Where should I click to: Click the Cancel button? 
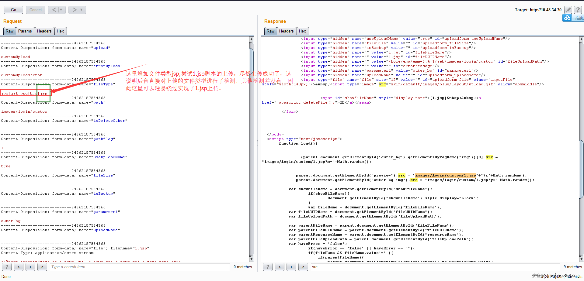(35, 10)
